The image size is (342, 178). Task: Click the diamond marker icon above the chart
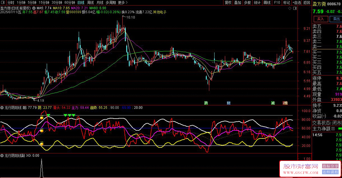pyautogui.click(x=290, y=8)
